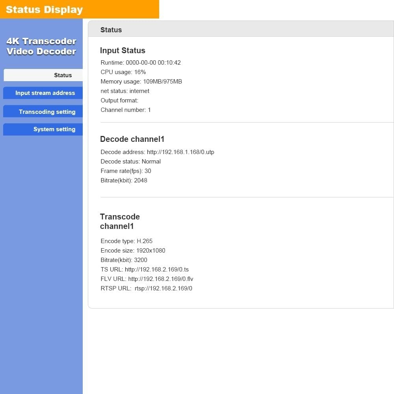Click the Frame rate(fps) 30 line
This screenshot has width=394, height=394.
[x=126, y=171]
